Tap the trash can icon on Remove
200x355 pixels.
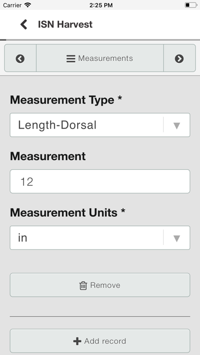click(x=83, y=286)
